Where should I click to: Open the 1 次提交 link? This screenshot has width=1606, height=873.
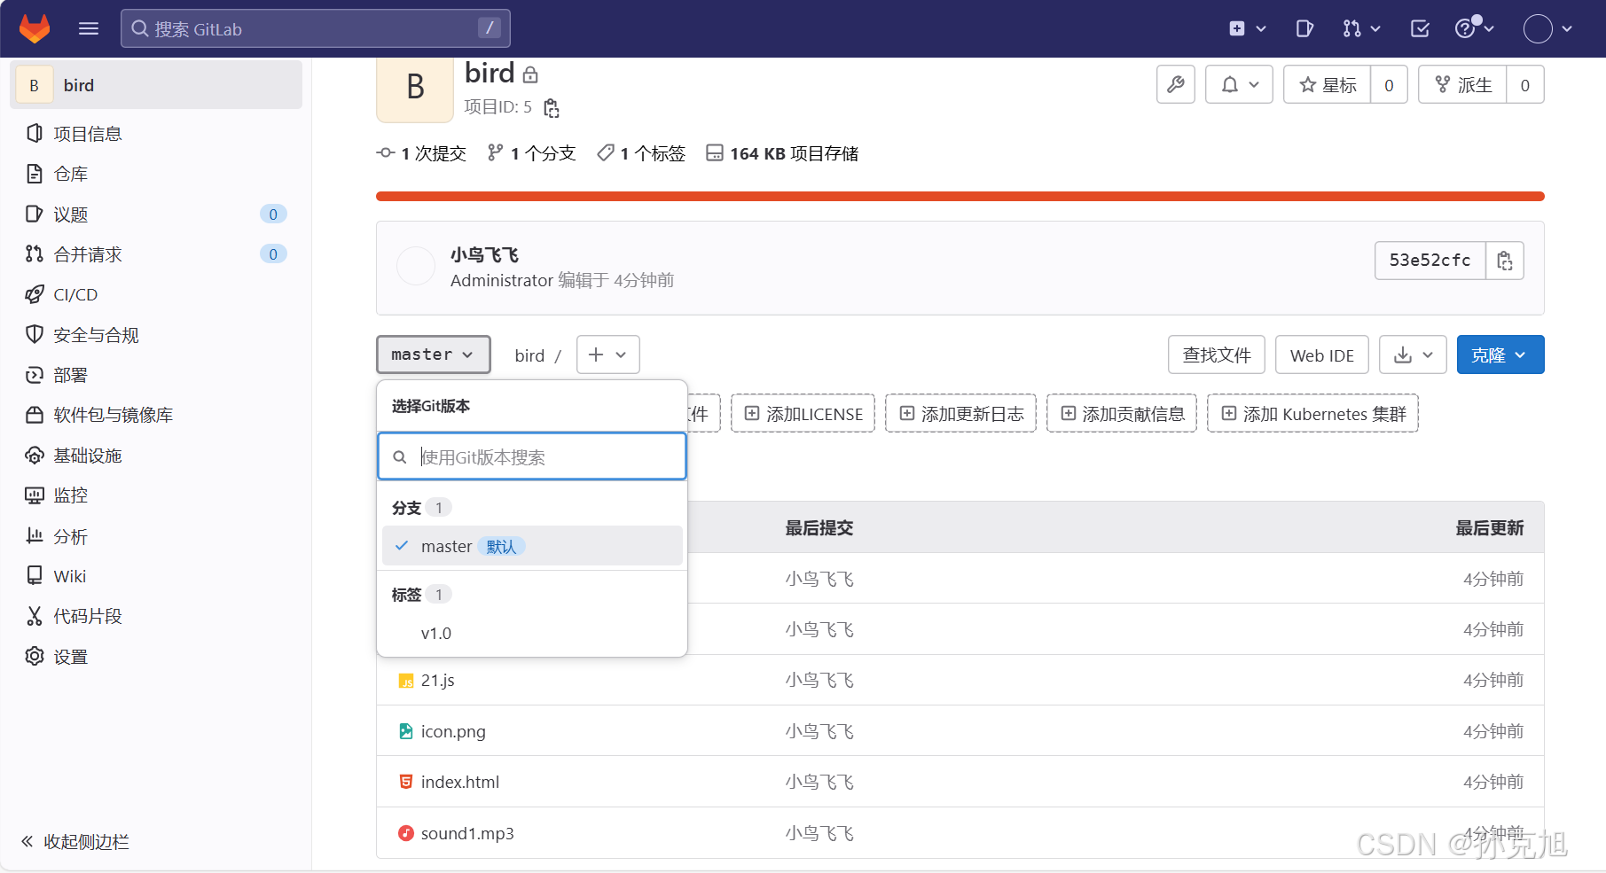point(422,153)
